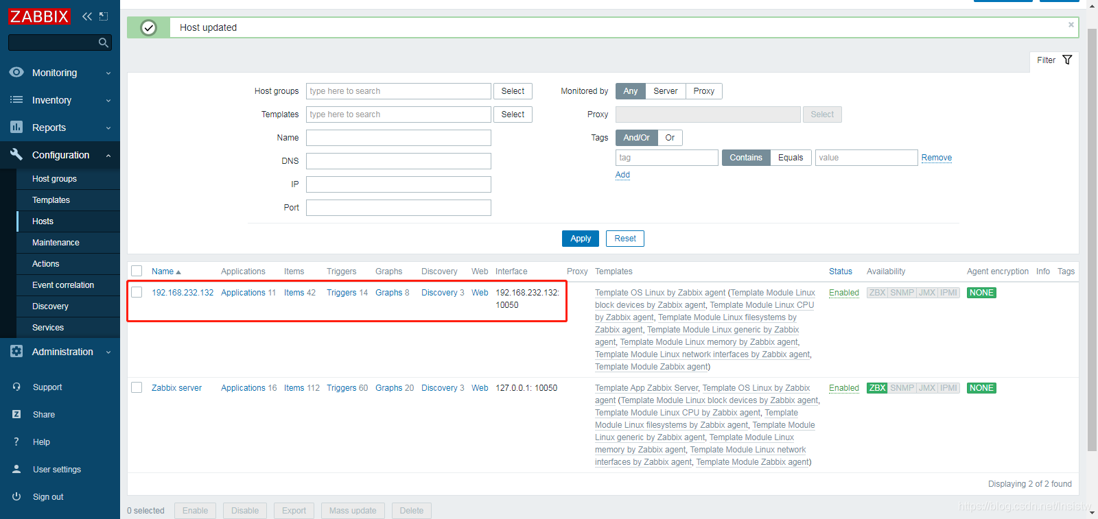Click the Help question mark icon
The width and height of the screenshot is (1098, 519).
[16, 442]
